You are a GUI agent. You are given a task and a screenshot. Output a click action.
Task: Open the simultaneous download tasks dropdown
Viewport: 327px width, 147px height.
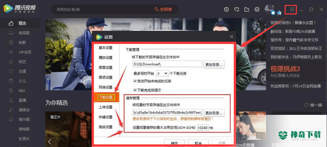(x=162, y=73)
